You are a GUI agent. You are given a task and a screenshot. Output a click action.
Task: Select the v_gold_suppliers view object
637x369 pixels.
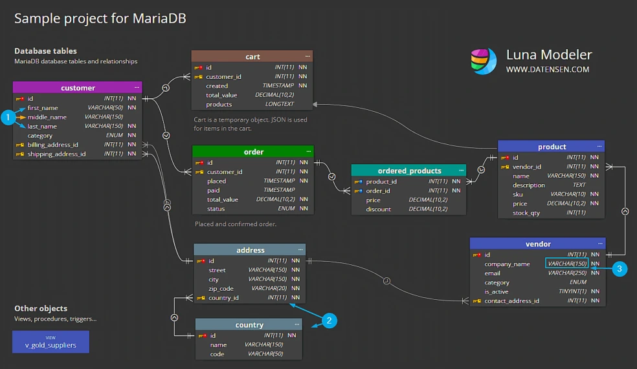50,342
